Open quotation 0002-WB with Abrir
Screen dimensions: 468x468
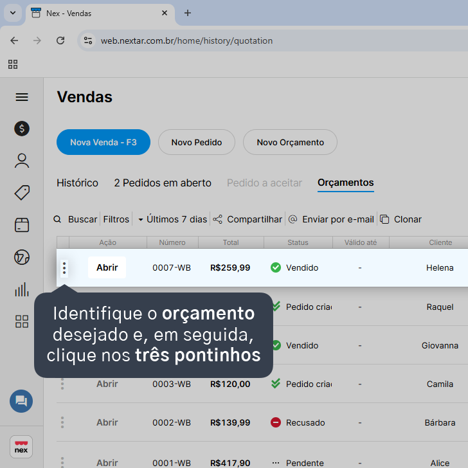click(x=107, y=422)
